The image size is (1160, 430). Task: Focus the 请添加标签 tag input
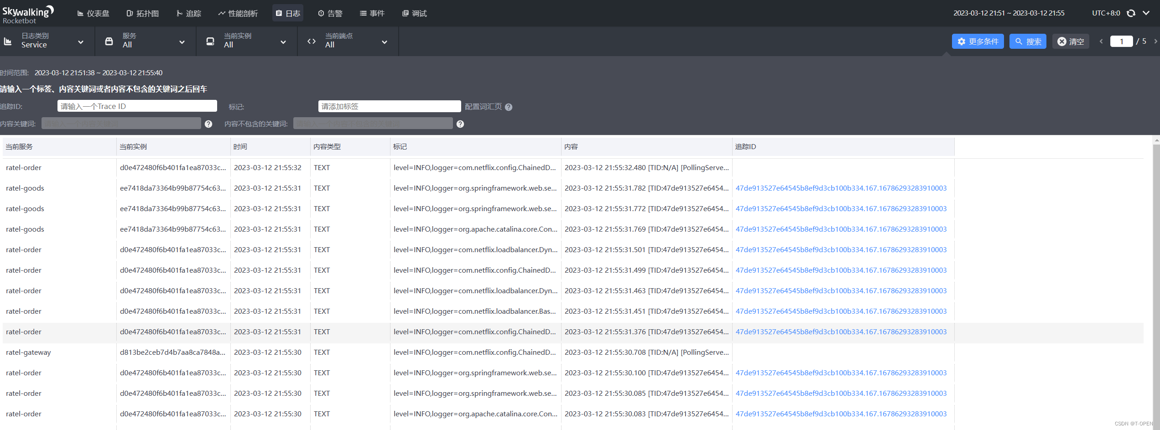pyautogui.click(x=390, y=106)
